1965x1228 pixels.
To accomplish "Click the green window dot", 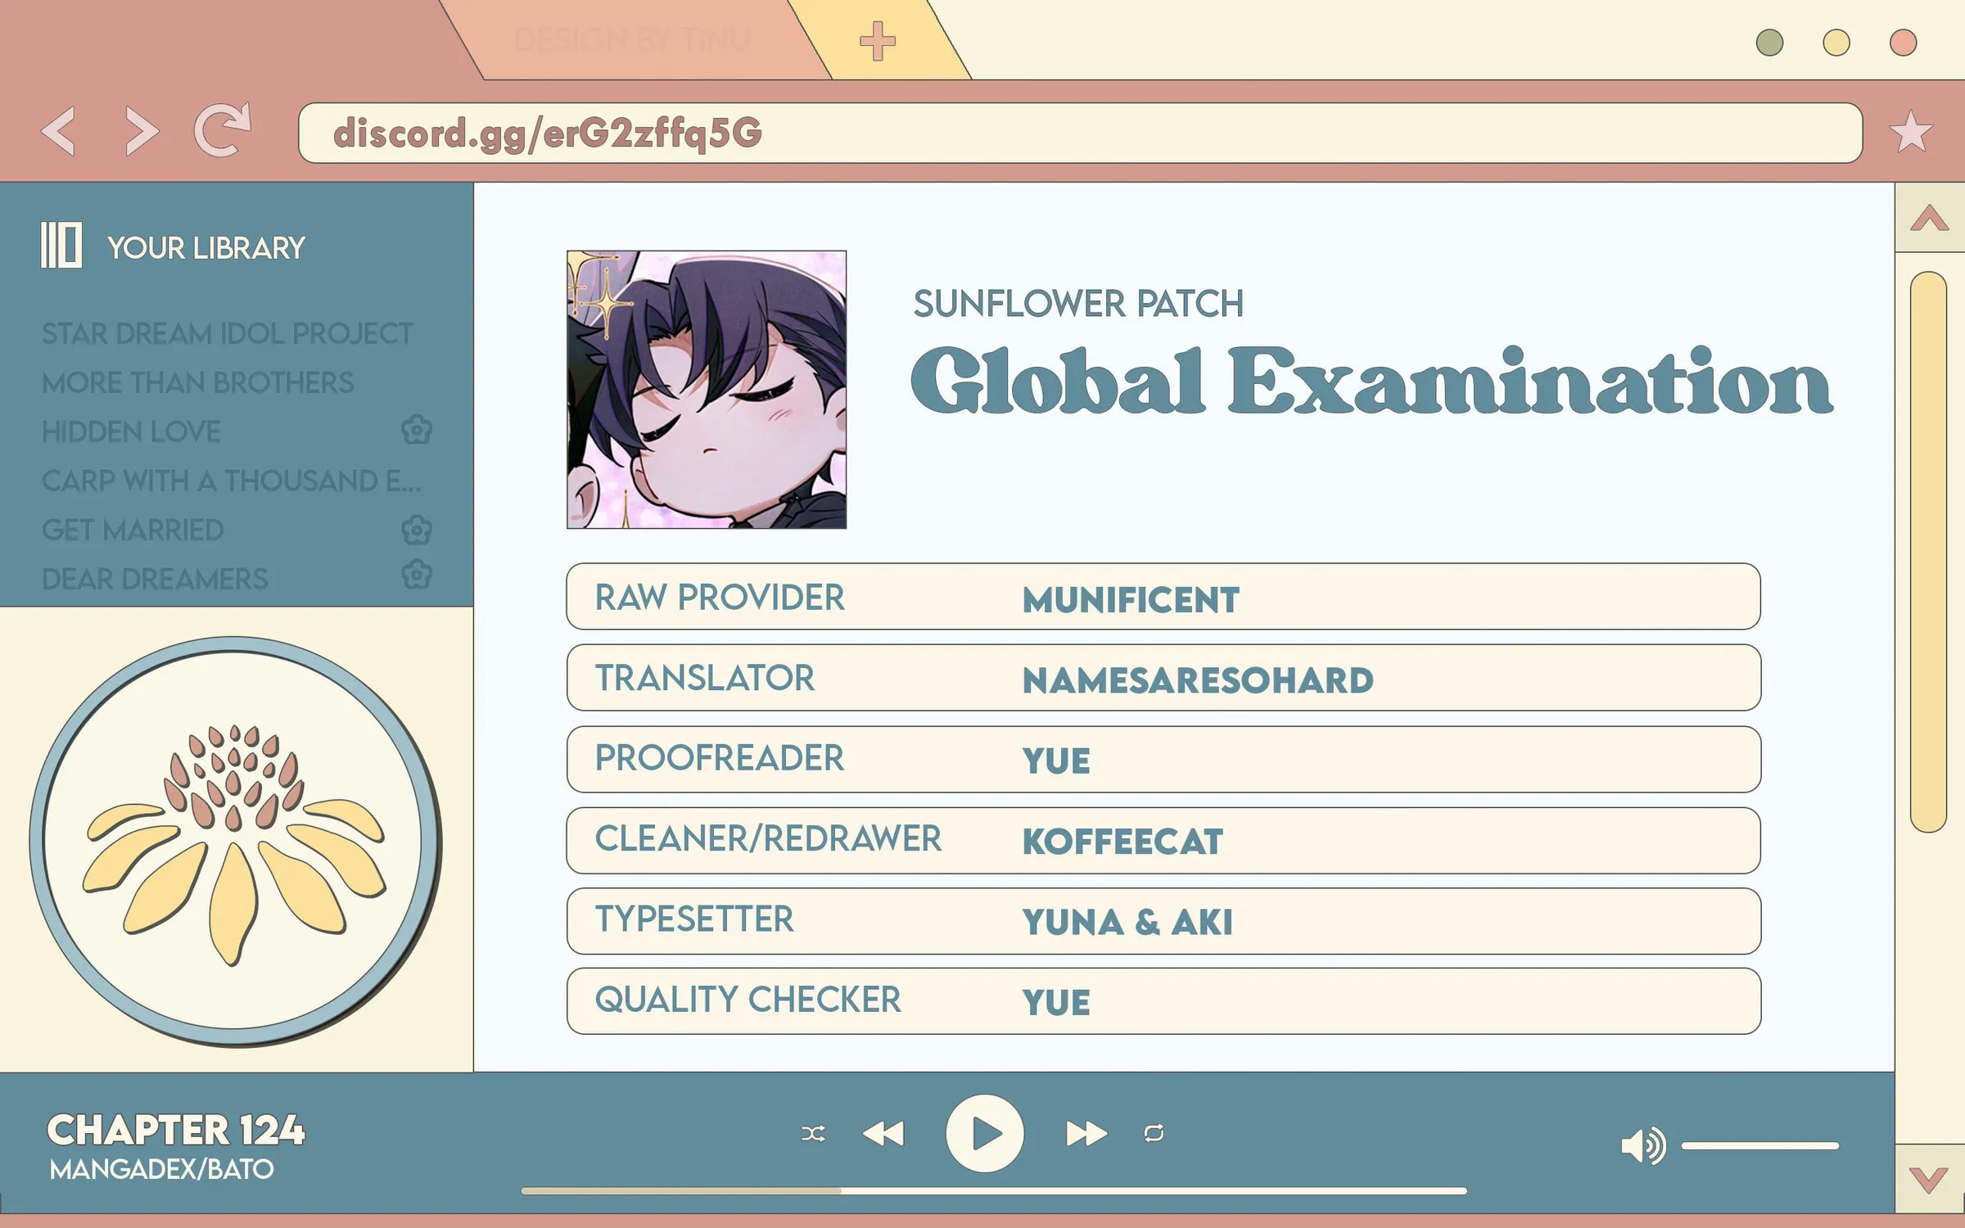I will point(1769,43).
